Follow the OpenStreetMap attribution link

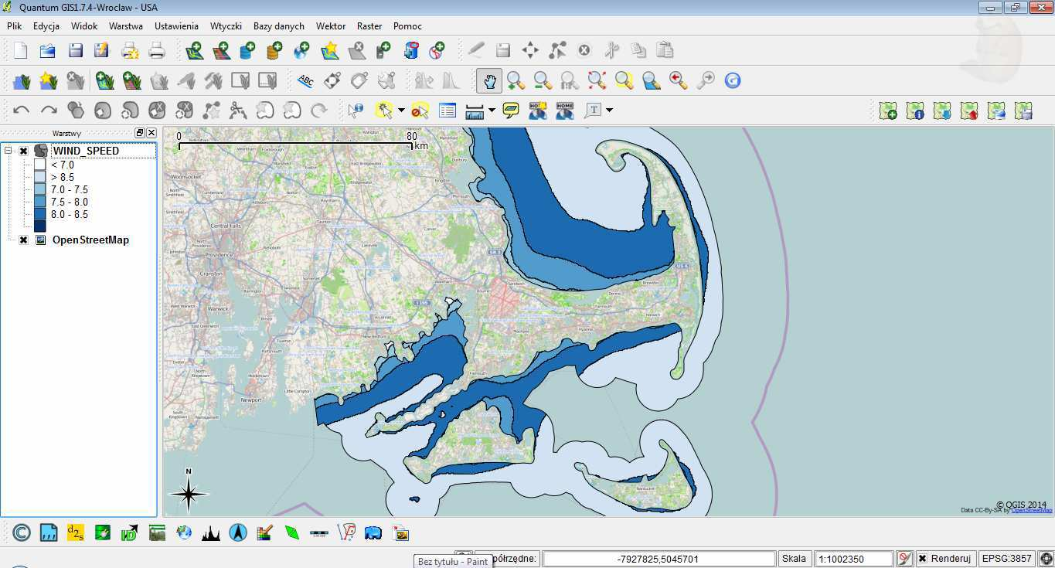(1032, 510)
